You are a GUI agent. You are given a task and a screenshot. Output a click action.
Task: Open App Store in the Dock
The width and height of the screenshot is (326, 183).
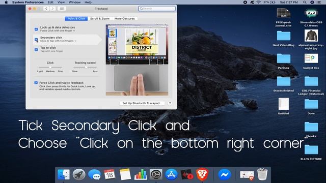click(x=171, y=174)
